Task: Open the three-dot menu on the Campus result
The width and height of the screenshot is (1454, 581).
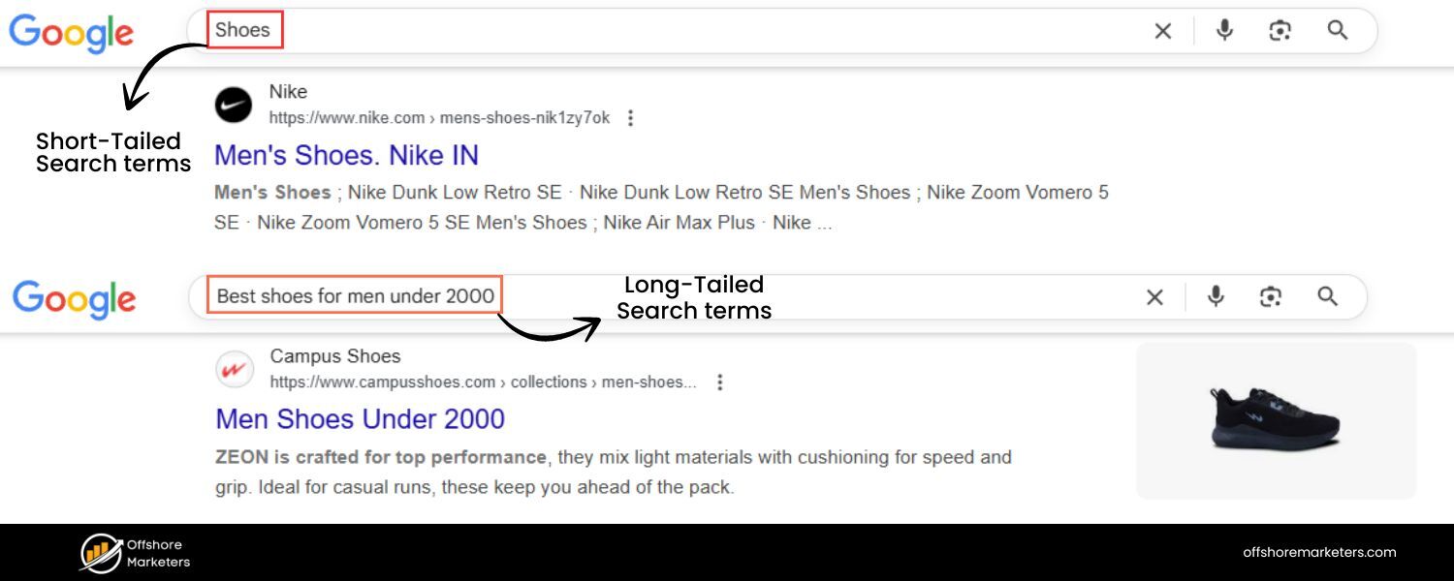Action: tap(720, 382)
